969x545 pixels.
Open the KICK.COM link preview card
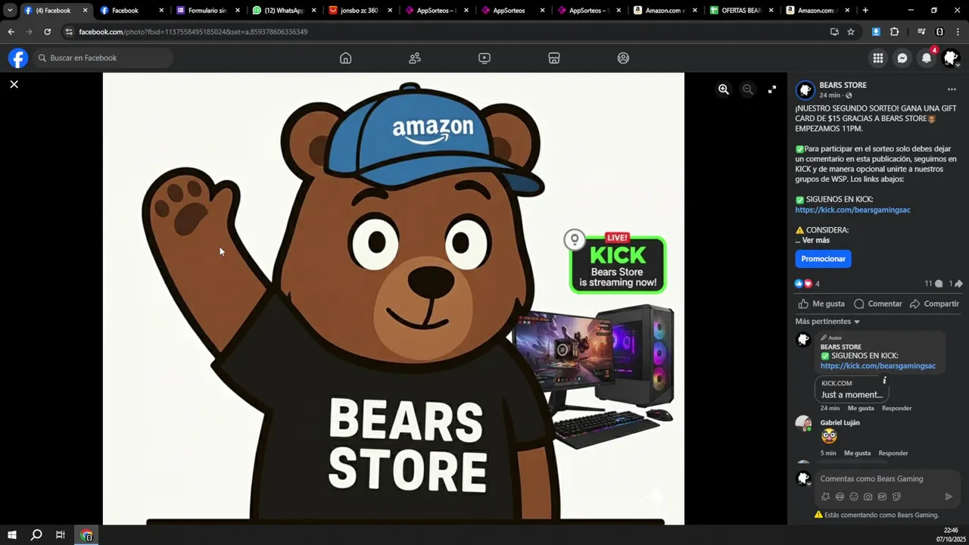coord(852,389)
